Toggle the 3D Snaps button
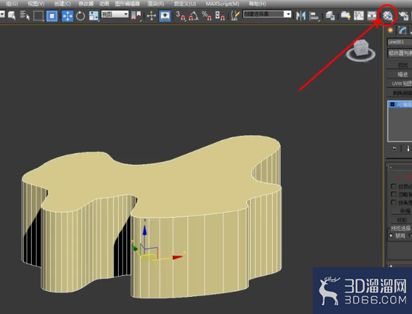The image size is (412, 314). coord(180,16)
